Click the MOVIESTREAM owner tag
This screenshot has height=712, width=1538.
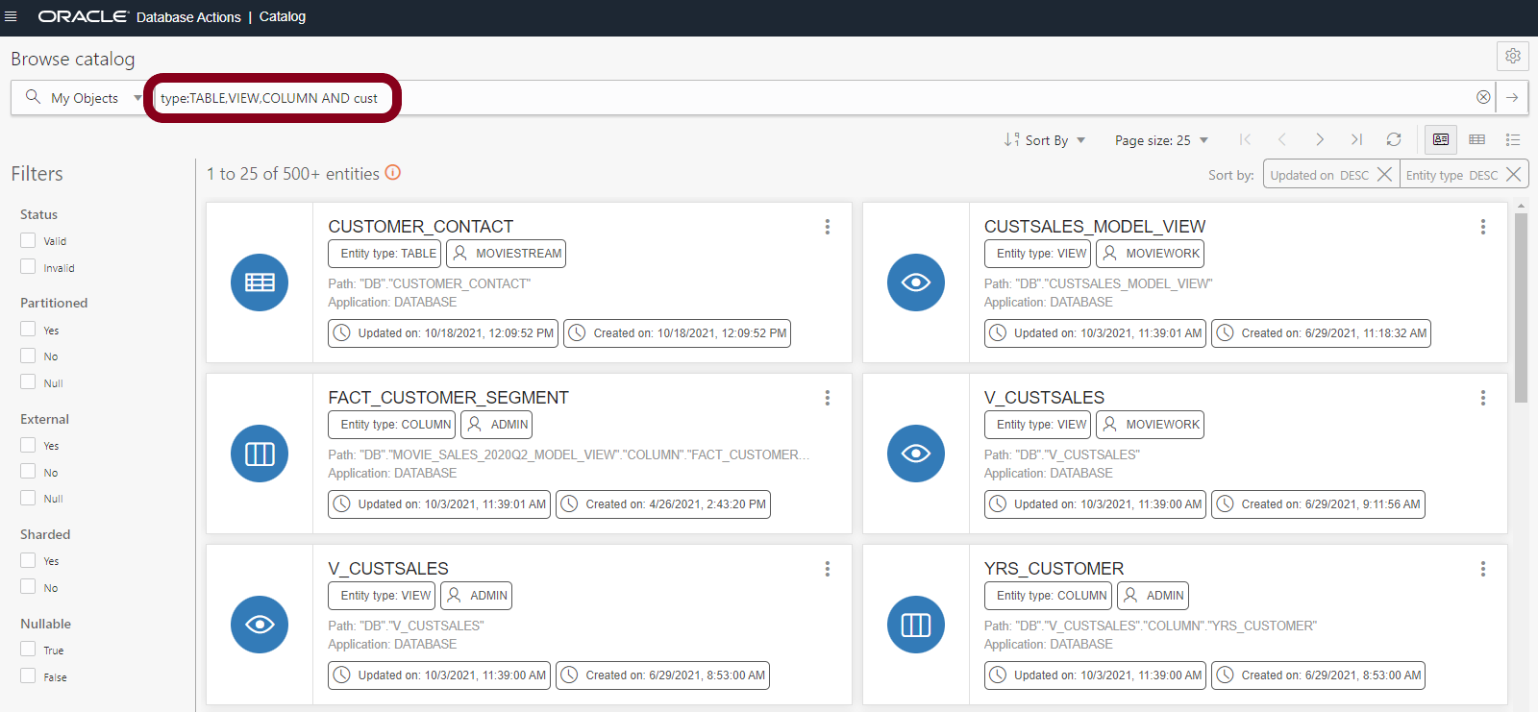[507, 254]
